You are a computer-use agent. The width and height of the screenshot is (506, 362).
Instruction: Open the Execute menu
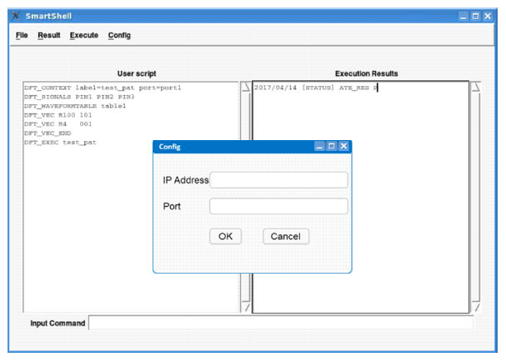click(x=83, y=35)
